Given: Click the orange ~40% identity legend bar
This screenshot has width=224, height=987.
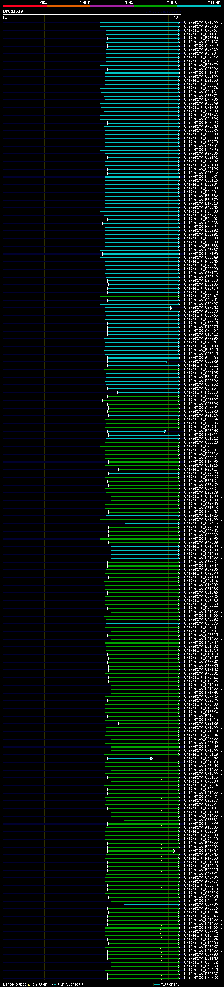Looking at the screenshot, I should [69, 6].
